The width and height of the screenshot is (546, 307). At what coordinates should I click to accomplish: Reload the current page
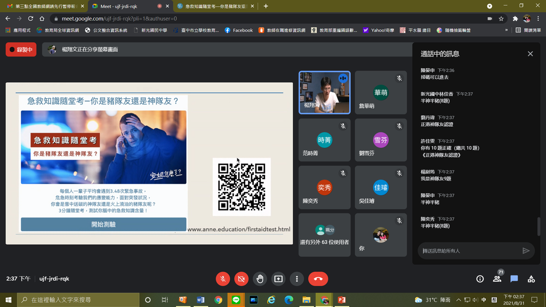[30, 19]
